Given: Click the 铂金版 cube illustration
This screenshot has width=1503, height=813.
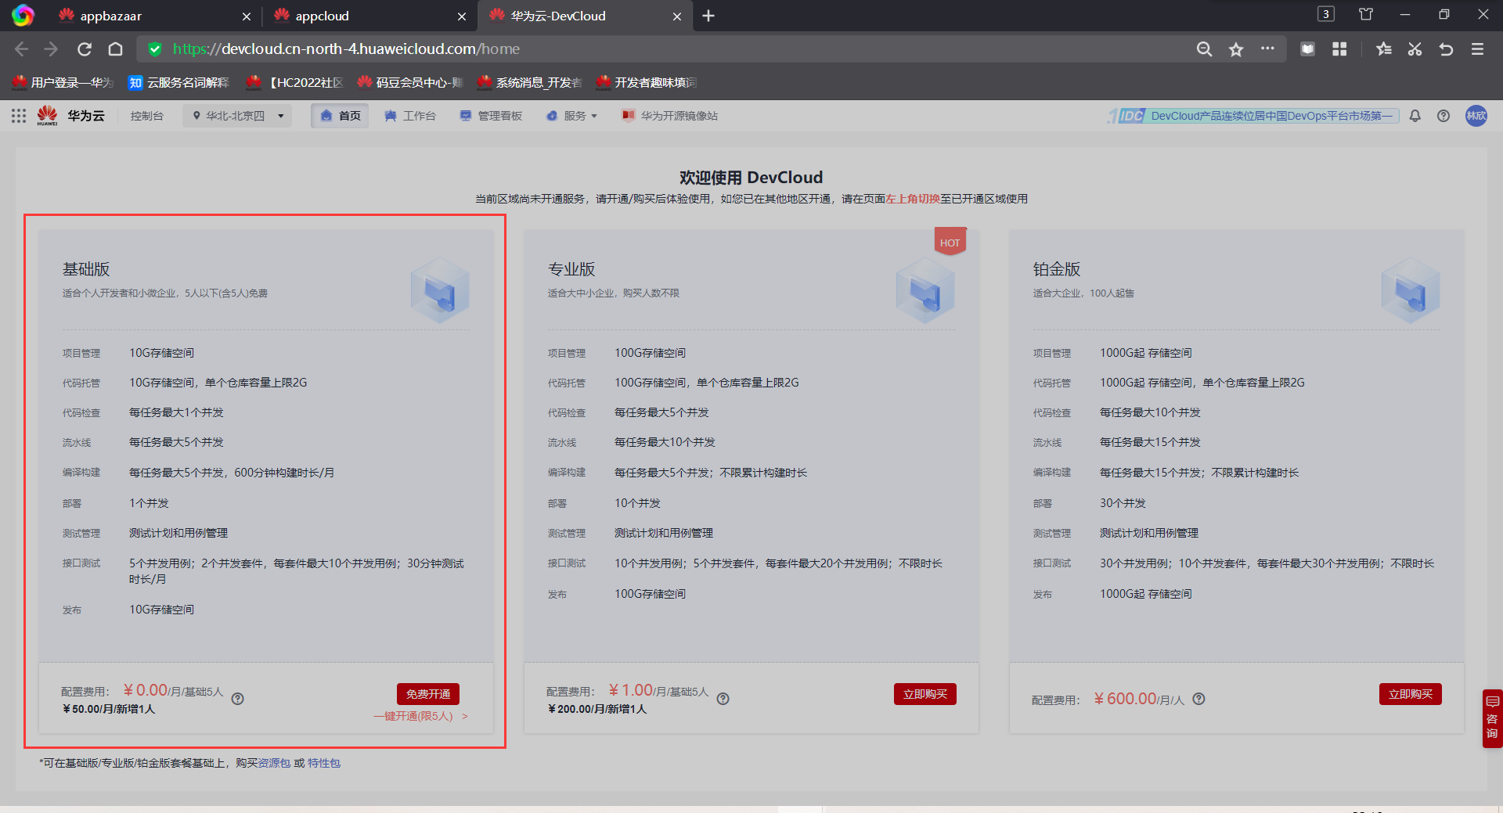Looking at the screenshot, I should pos(1411,291).
